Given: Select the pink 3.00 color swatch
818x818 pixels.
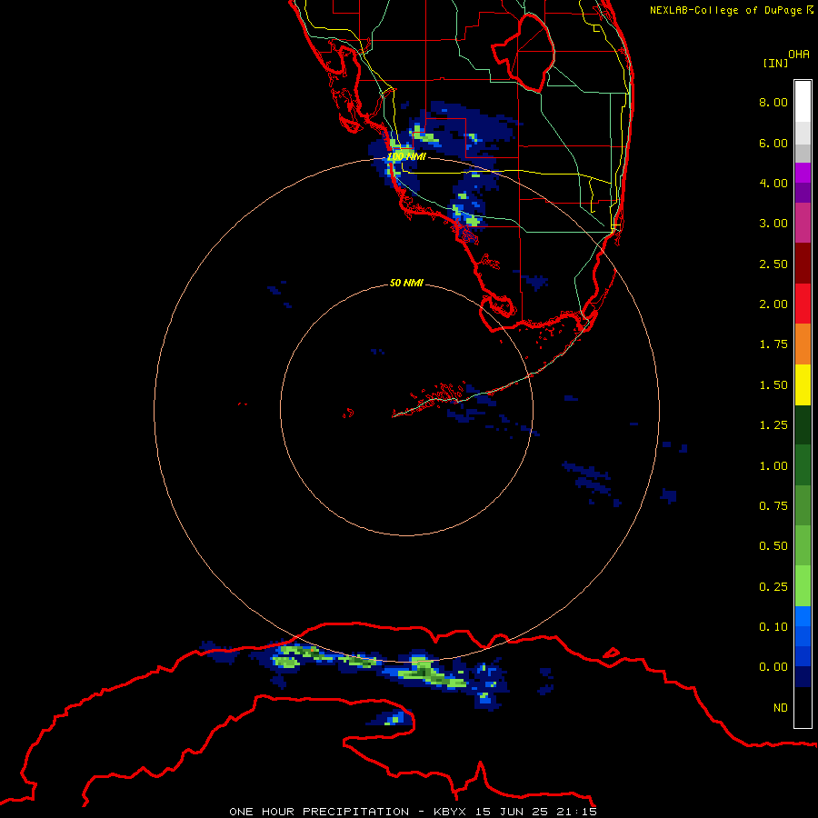Looking at the screenshot, I should 803,223.
